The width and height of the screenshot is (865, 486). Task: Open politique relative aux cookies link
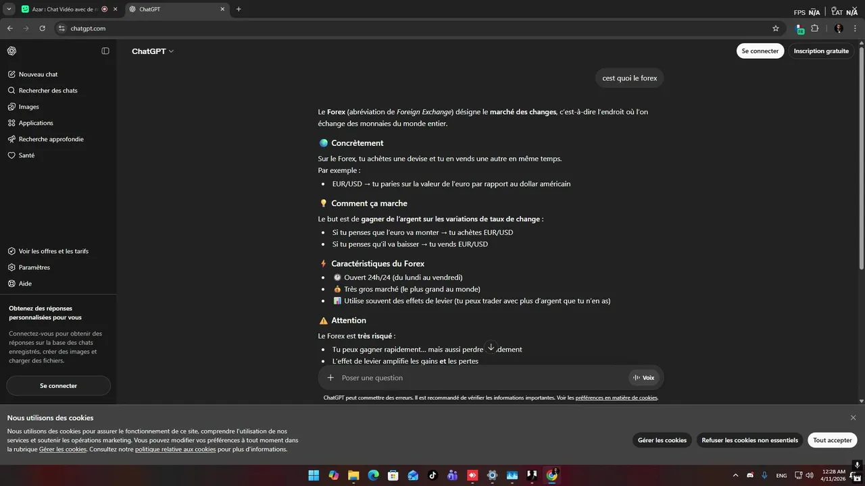tap(176, 450)
